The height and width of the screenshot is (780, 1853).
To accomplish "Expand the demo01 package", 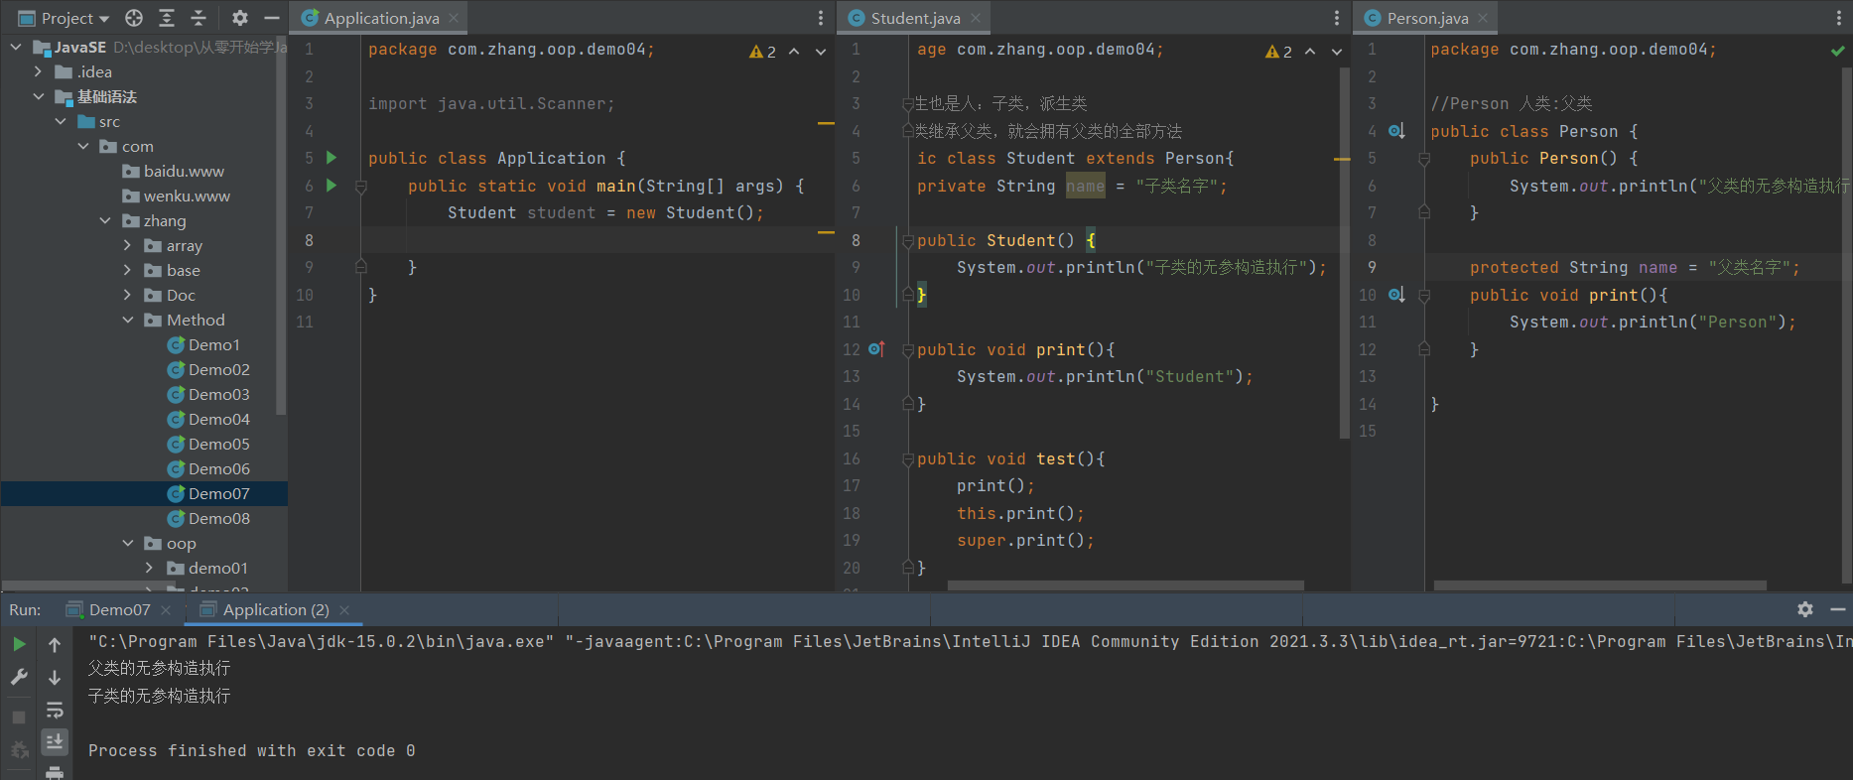I will coord(149,568).
